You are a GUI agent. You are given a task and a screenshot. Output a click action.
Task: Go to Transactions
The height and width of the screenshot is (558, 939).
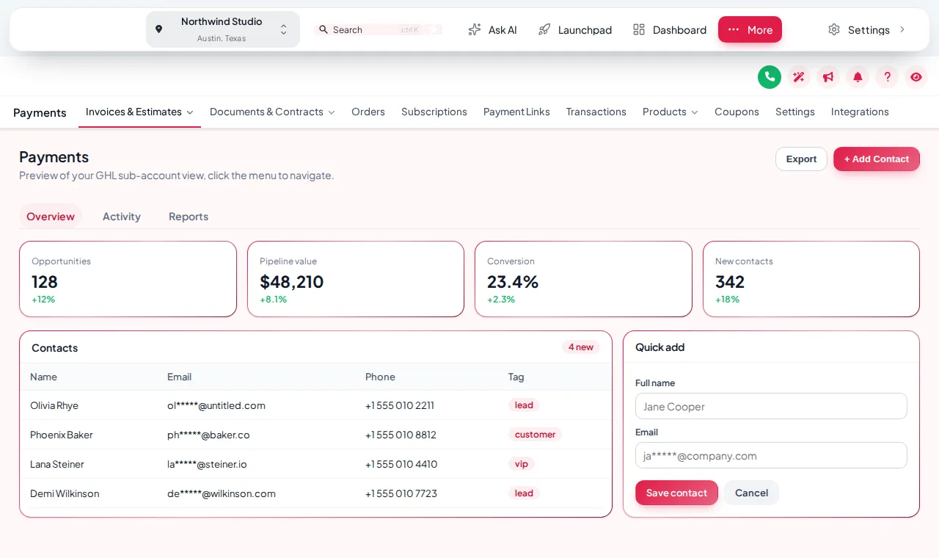[x=596, y=112]
